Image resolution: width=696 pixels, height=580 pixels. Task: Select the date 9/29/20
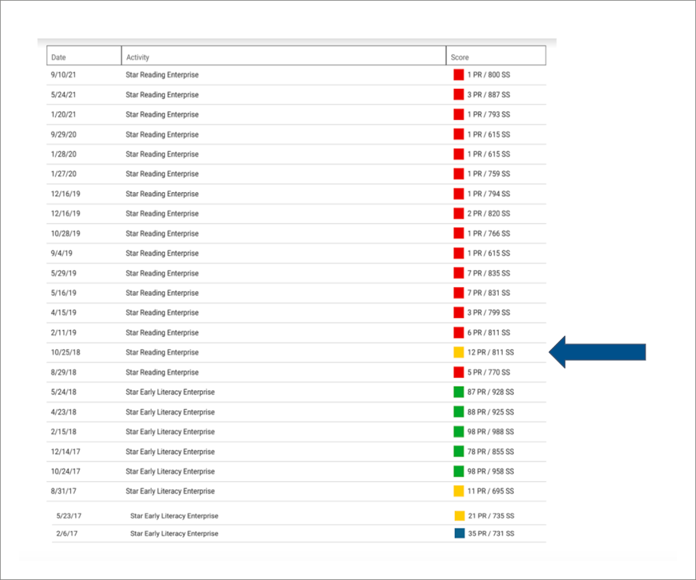coord(64,134)
